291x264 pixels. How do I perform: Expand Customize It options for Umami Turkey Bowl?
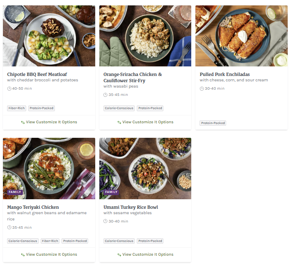(148, 255)
